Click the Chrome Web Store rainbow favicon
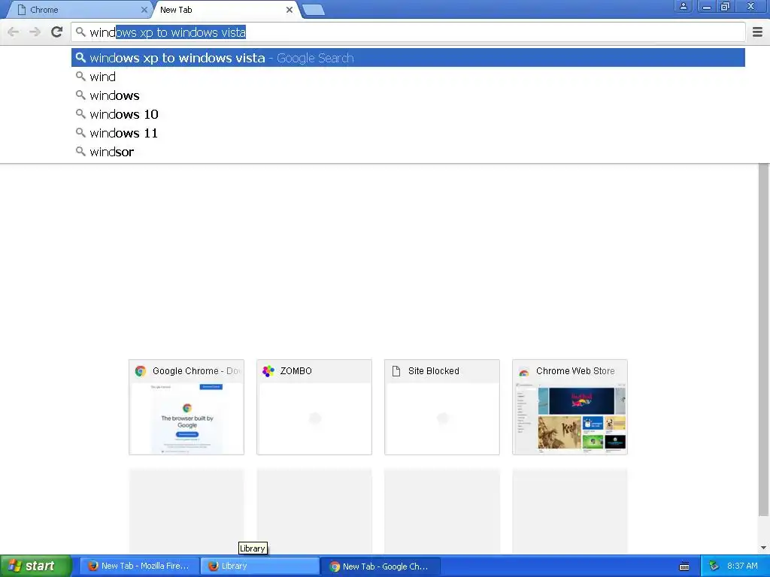 524,371
